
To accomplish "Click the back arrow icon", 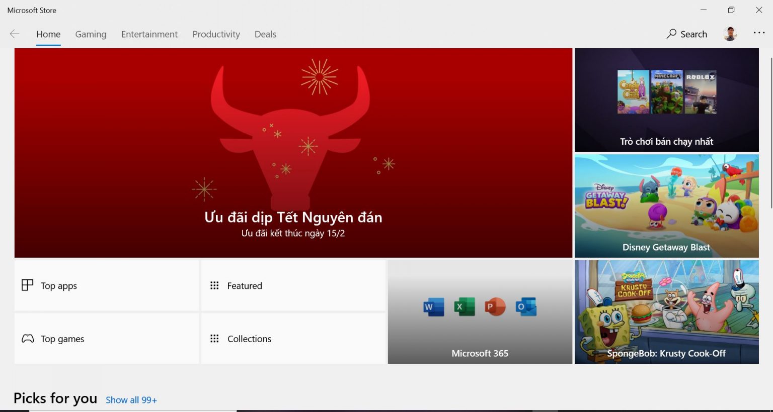I will (15, 34).
